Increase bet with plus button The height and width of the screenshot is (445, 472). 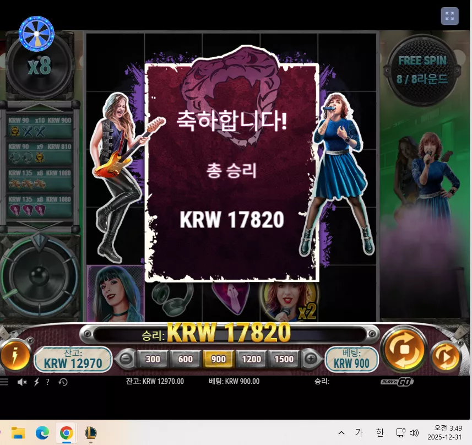(311, 359)
